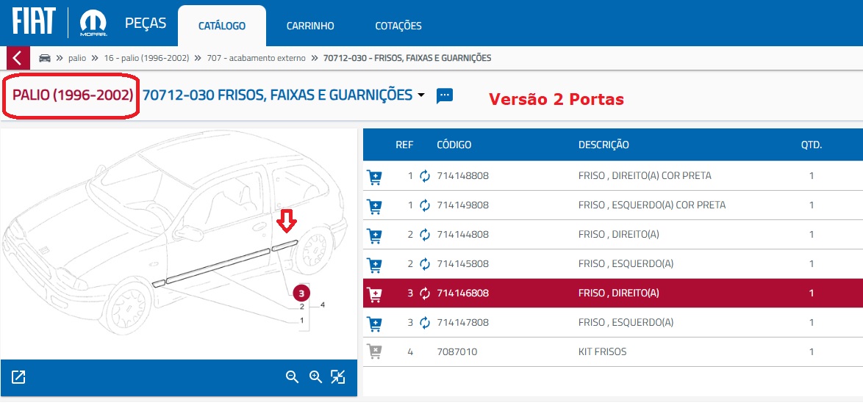This screenshot has height=416, width=863.
Task: Zoom in the parts diagram
Action: click(x=315, y=377)
